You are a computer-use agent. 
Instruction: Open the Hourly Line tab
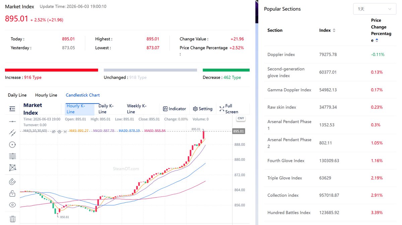pyautogui.click(x=46, y=95)
